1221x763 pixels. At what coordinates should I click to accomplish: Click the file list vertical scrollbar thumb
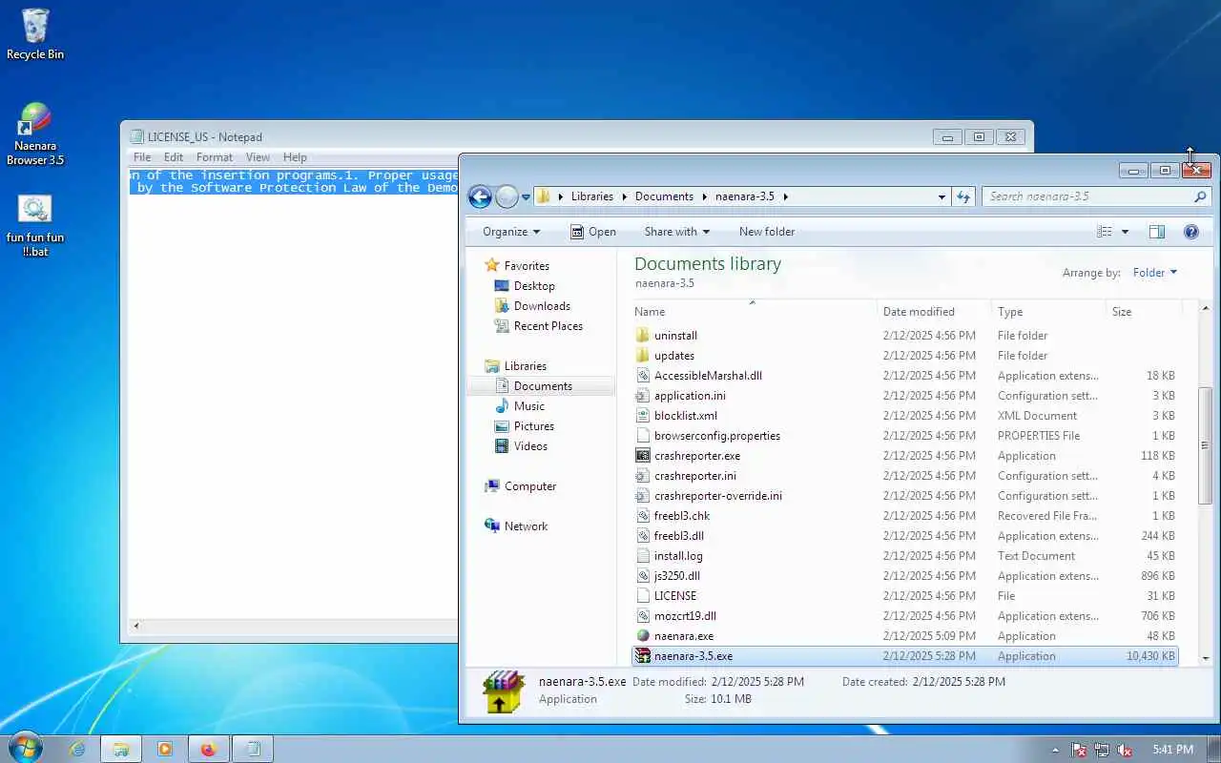(1206, 445)
